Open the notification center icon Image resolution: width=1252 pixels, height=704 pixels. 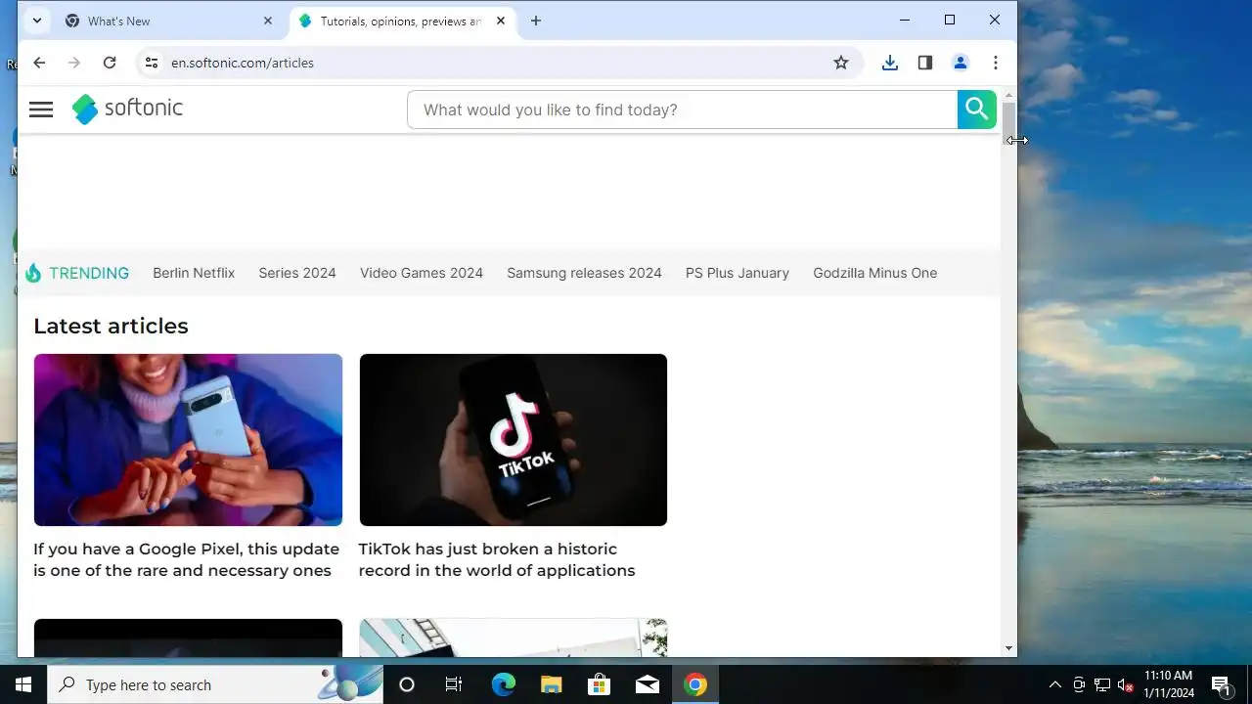1221,684
